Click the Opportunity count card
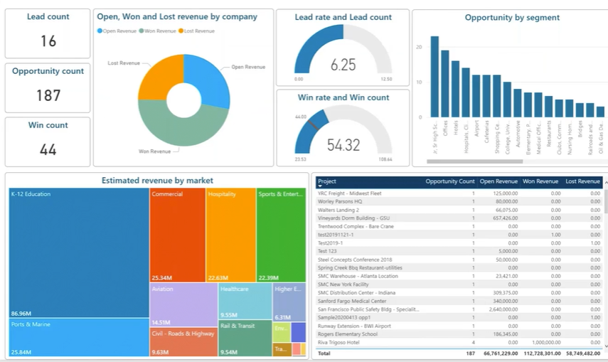Viewport: 608px width, 362px height. pos(48,87)
